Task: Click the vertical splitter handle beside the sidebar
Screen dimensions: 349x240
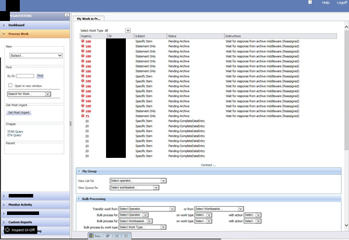Action: coord(70,123)
